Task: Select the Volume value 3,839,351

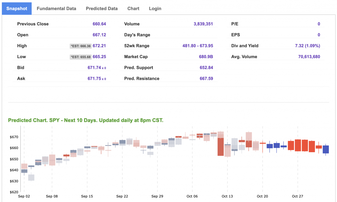Action: (x=203, y=24)
